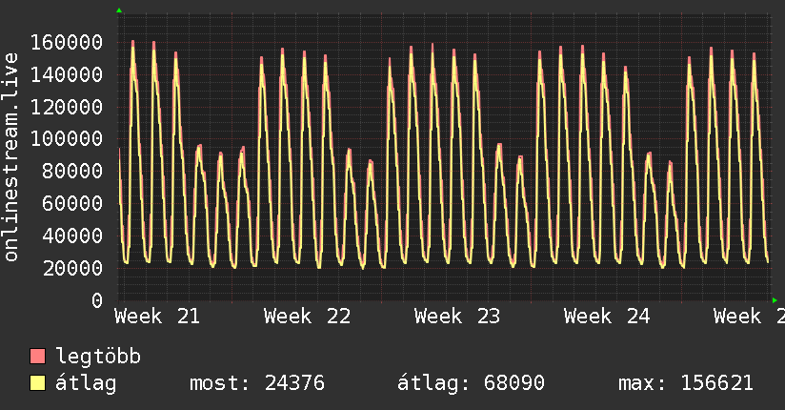Screen dimensions: 785x410
Task: Click the 20000 y-axis label
Action: [x=72, y=268]
